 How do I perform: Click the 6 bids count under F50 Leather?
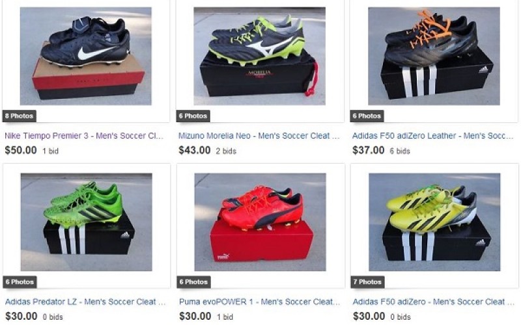click(x=400, y=151)
